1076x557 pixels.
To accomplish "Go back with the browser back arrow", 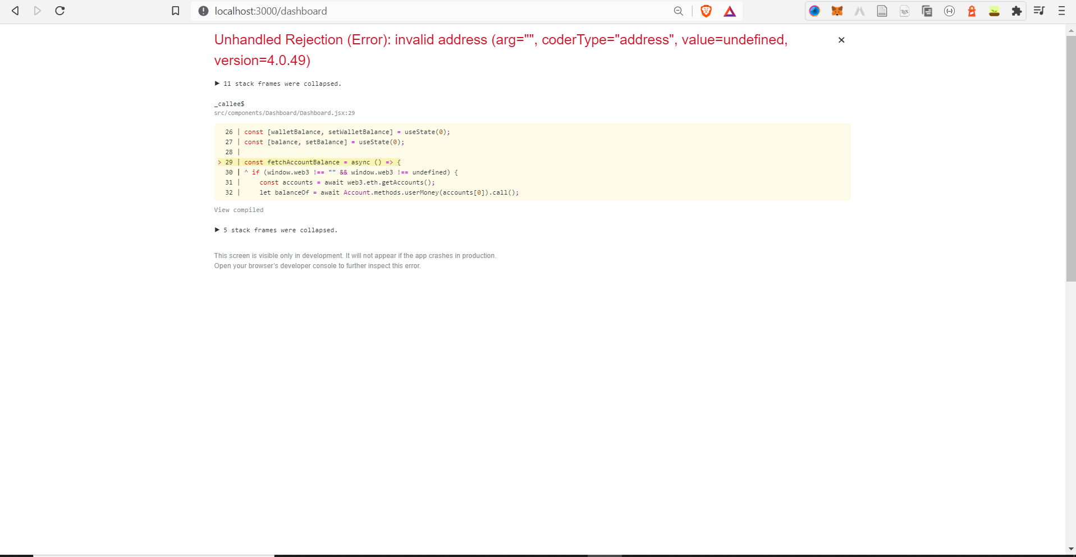I will 15,11.
